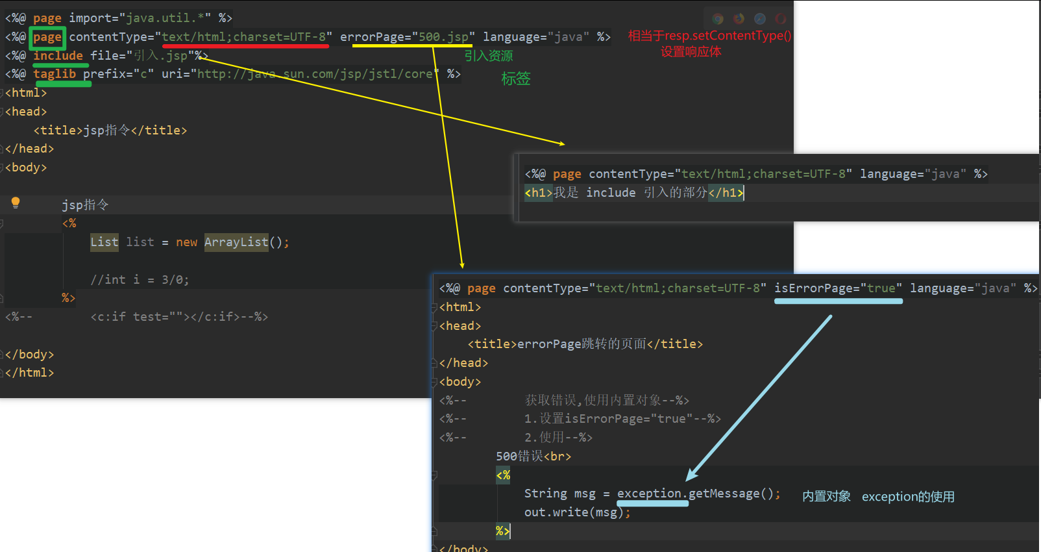Fold the <head> tag in errorPage editor
The height and width of the screenshot is (552, 1041).
[434, 326]
